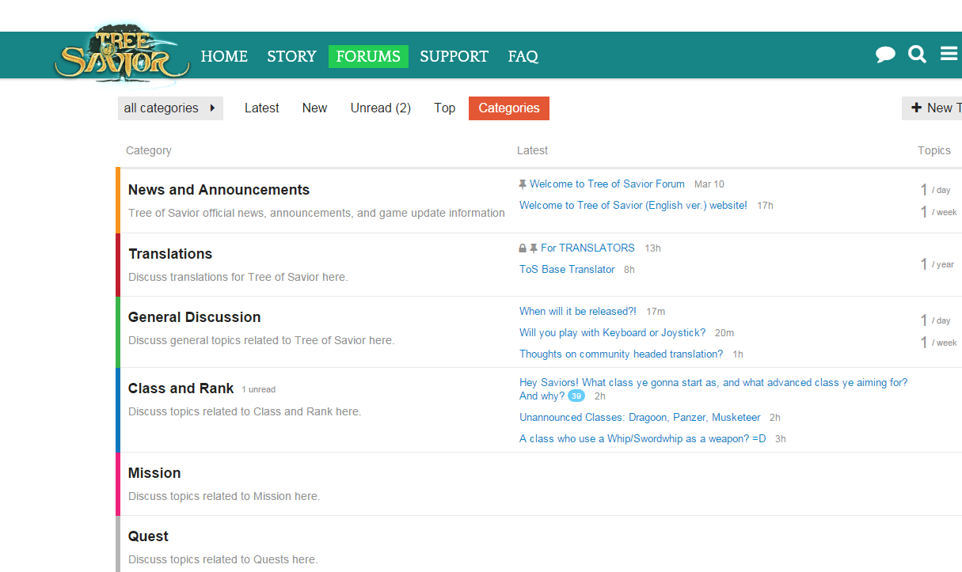This screenshot has height=572, width=962.
Task: Switch to the Latest tab
Action: click(261, 108)
